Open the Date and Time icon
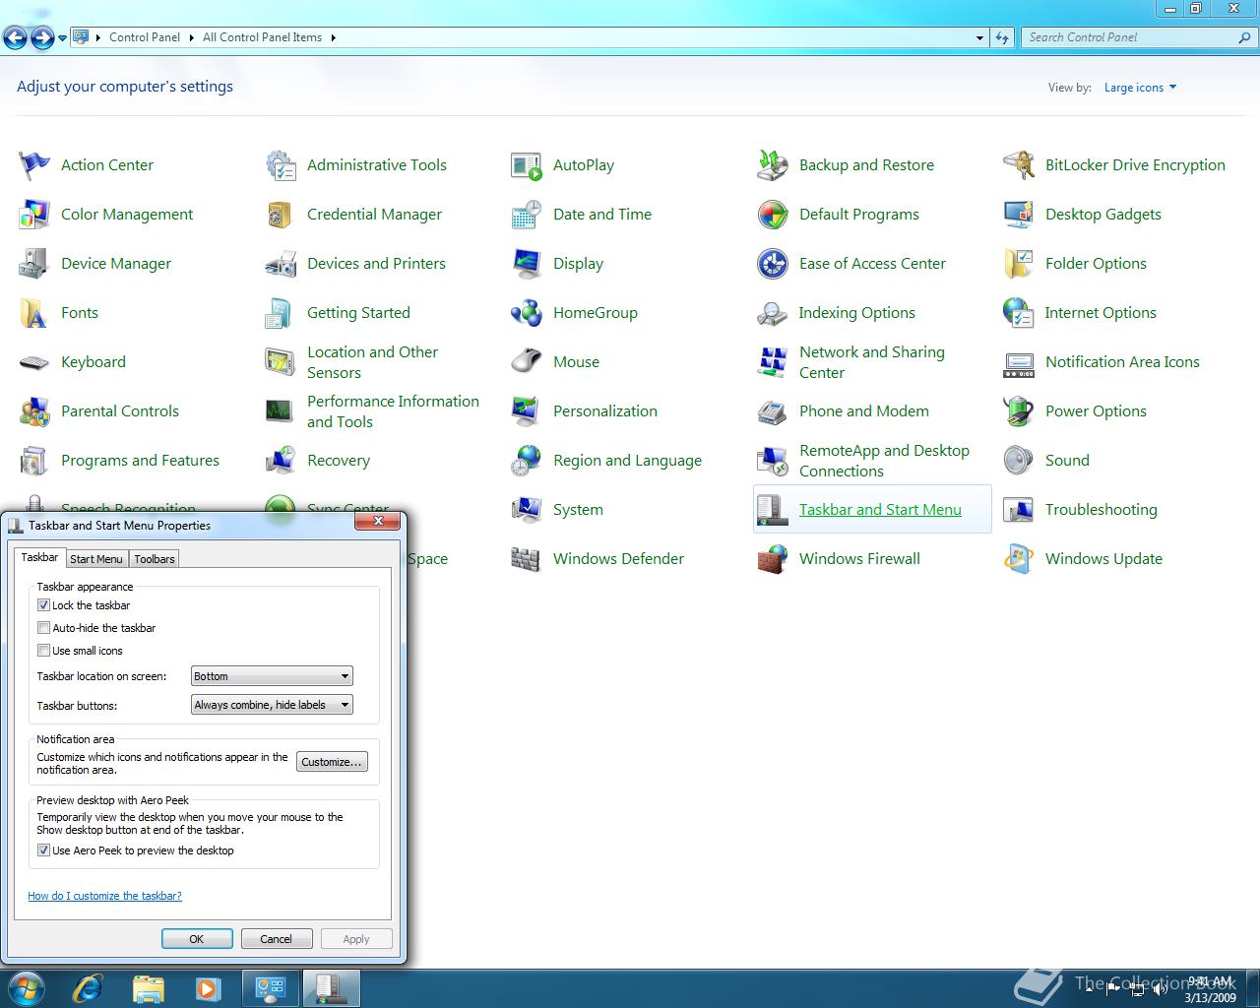The image size is (1260, 1008). coord(527,215)
